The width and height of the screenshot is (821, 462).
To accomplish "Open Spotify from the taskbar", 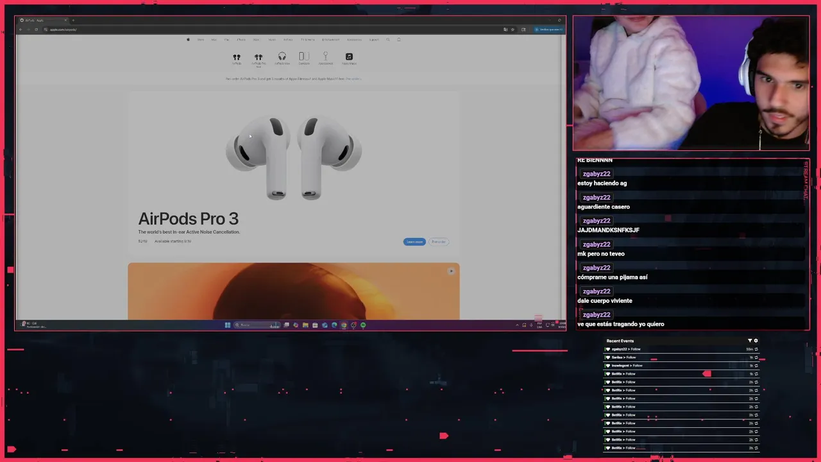I will 363,325.
